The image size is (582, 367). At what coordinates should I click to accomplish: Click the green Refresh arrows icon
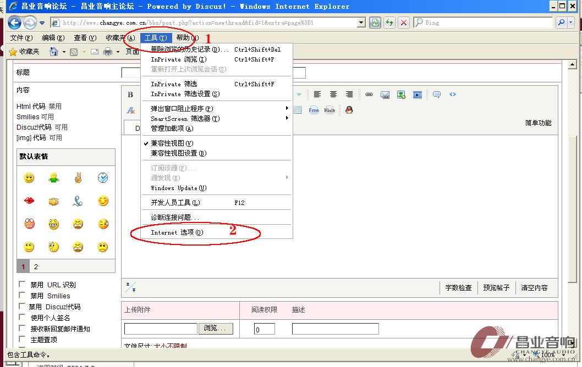coord(389,23)
